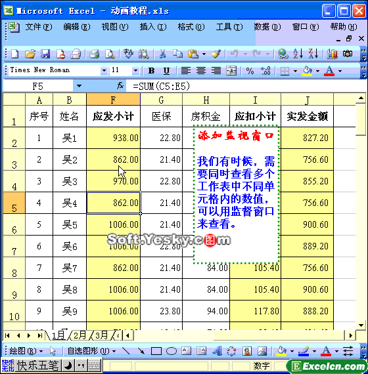Viewport: 368px width, 374px height.
Task: Click the first-sheet tab navigation button
Action: click(x=7, y=335)
